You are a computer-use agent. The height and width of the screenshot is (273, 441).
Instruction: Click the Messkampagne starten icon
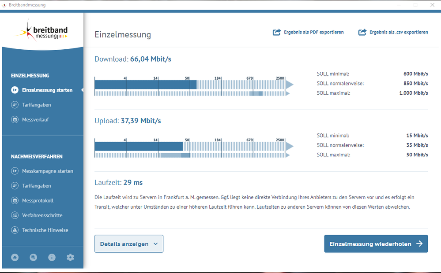[15, 171]
